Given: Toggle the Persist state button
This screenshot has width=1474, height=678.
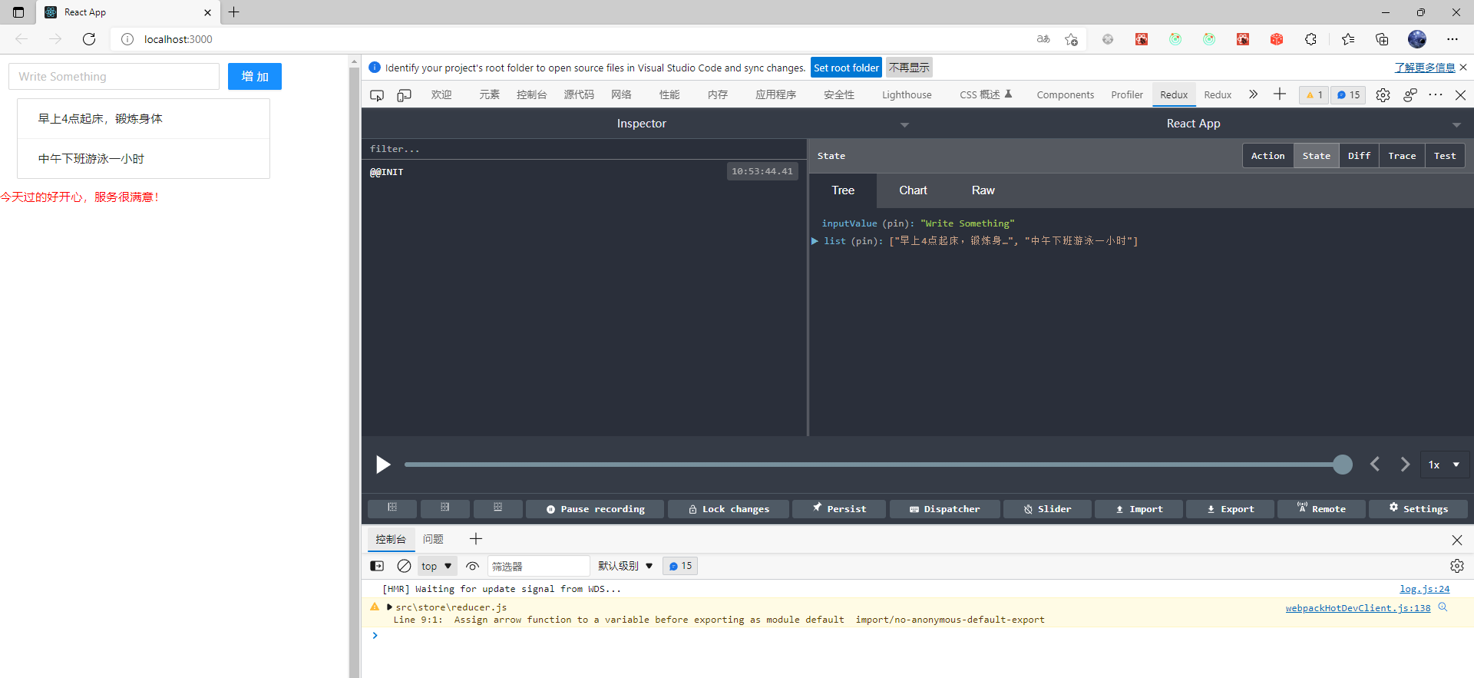Looking at the screenshot, I should (x=839, y=509).
